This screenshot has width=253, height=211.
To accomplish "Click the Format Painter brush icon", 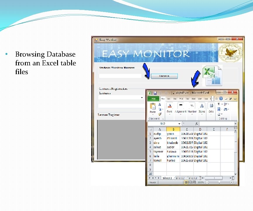I will [x=160, y=114].
